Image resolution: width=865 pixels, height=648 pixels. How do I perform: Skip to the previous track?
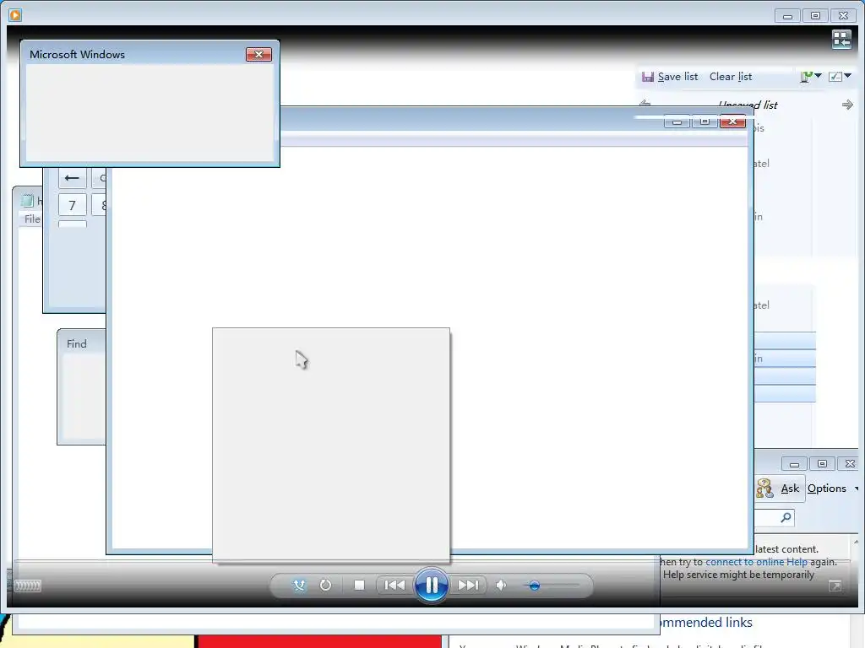(394, 586)
